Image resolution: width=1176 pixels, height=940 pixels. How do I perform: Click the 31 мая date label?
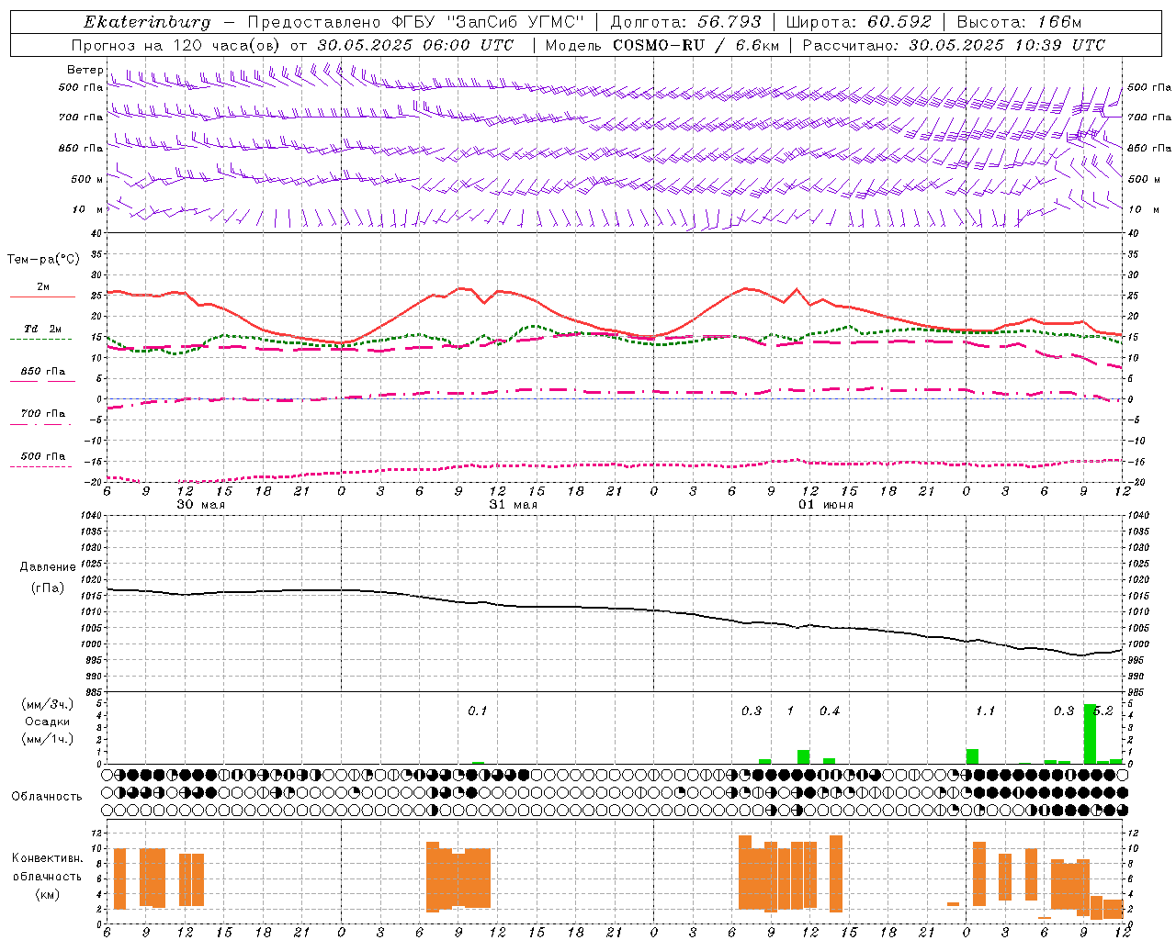(513, 504)
